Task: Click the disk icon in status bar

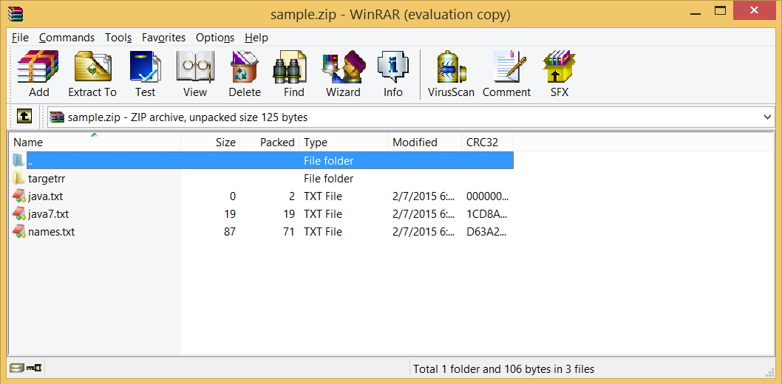Action: coord(16,368)
